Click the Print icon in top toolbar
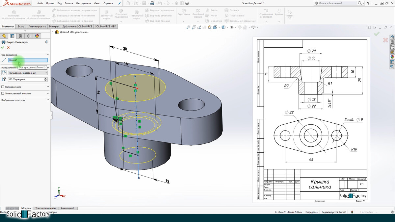The width and height of the screenshot is (395, 222). [x=152, y=3]
